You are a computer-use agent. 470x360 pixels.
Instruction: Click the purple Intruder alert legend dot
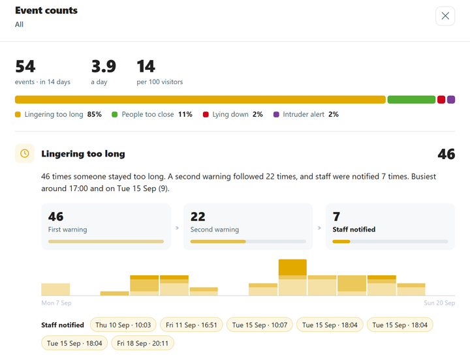276,114
